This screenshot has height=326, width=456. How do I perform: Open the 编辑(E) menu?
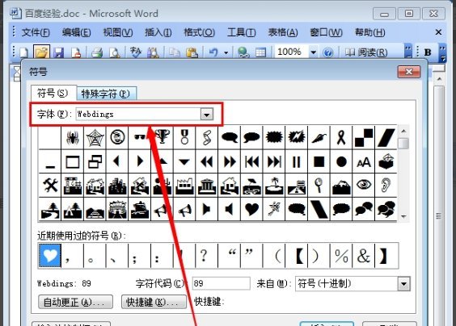click(77, 32)
